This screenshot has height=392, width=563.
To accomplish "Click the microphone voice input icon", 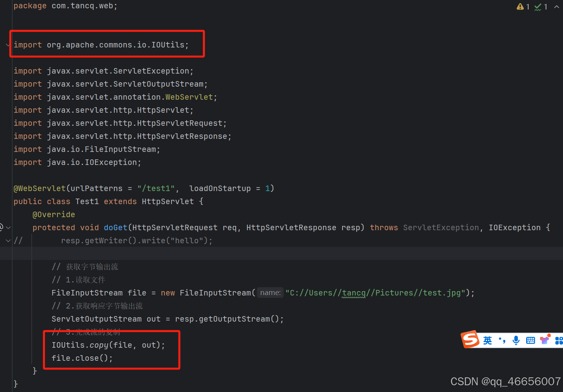I will click(516, 340).
